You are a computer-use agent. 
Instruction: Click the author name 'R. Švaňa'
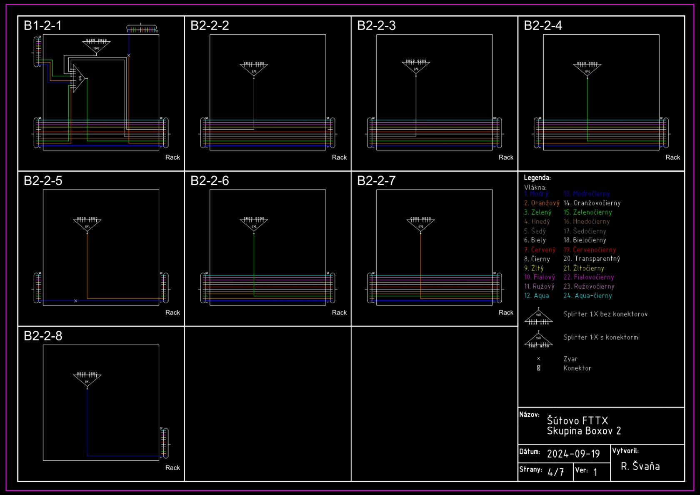[640, 466]
